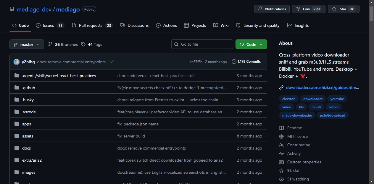Open the Pull requests tab
The height and width of the screenshot is (184, 374).
coord(92,25)
